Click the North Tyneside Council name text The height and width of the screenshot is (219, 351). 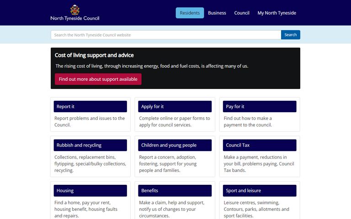74,19
